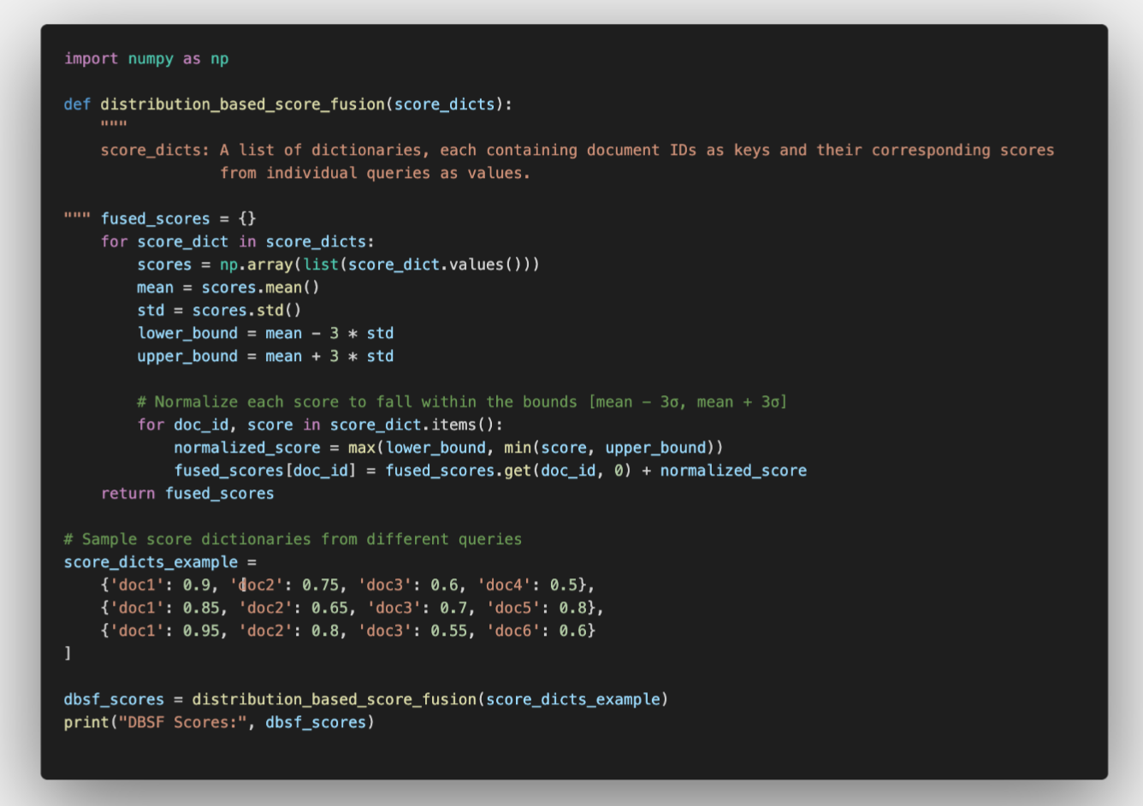This screenshot has width=1143, height=806.
Task: Click the 'return fused_scores' line
Action: click(x=187, y=494)
